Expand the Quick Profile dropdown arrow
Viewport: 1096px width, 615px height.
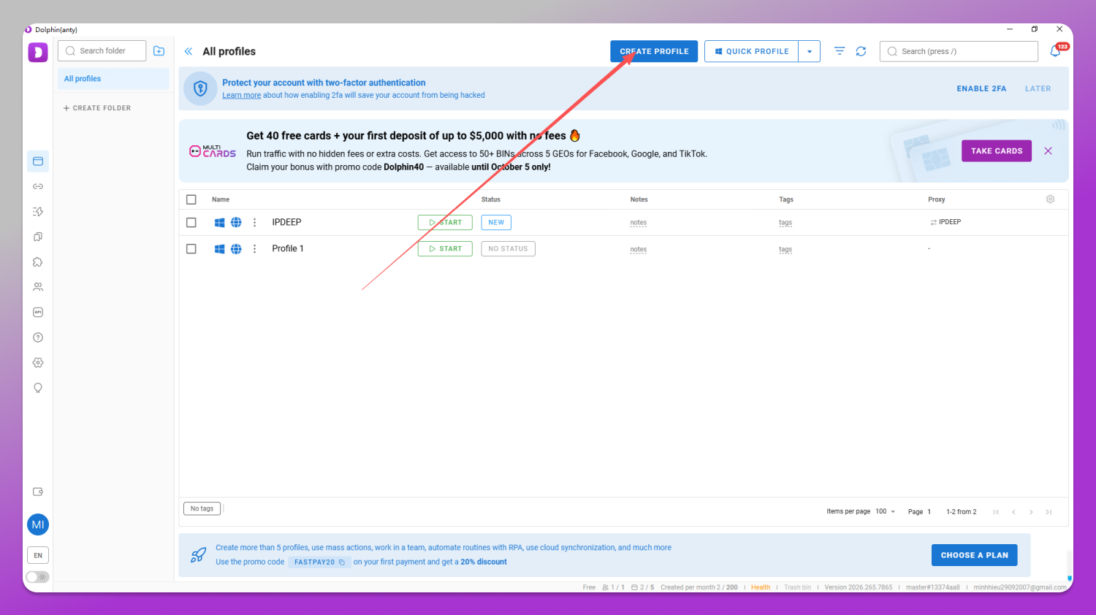click(810, 51)
